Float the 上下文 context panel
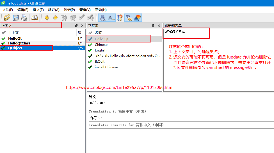Screen dimensions: 274x153 tap(76, 26)
